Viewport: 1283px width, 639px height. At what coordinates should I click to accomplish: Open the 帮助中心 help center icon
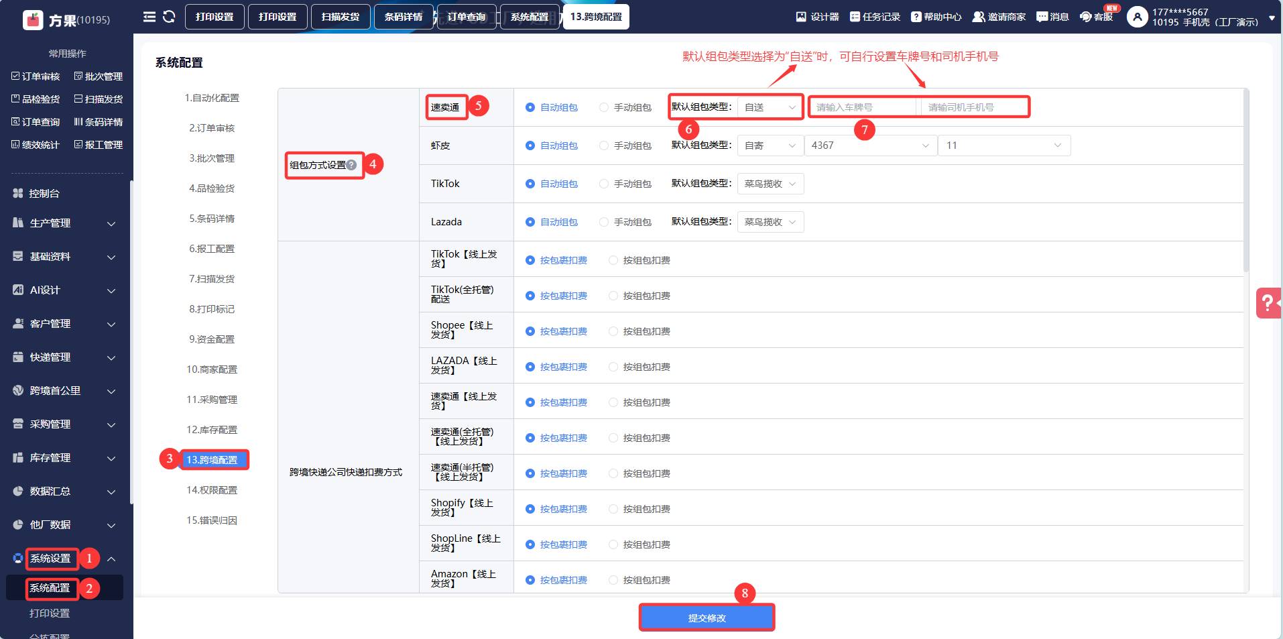(916, 17)
